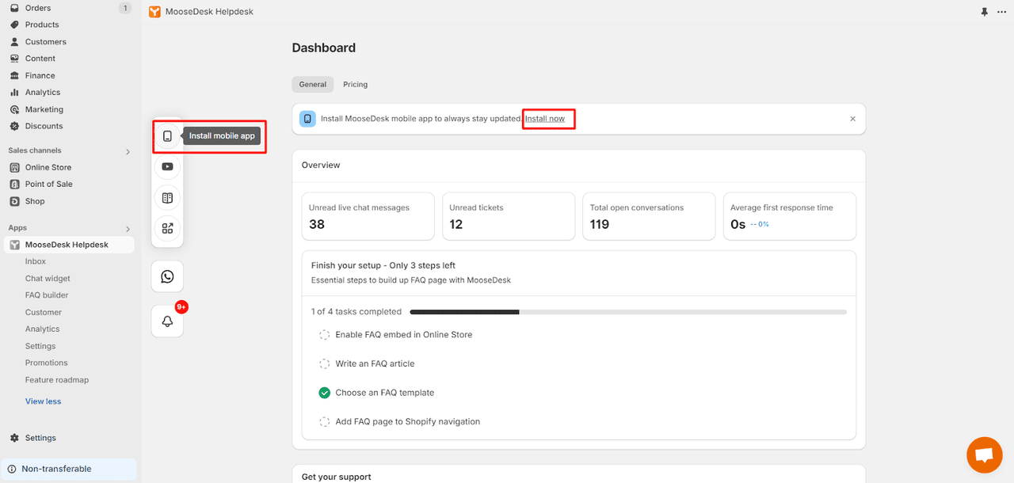This screenshot has height=483, width=1014.
Task: Open YouTube video tutorial icon
Action: [x=167, y=166]
